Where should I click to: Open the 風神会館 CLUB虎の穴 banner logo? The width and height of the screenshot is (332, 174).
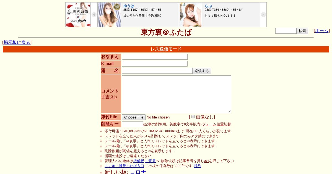(x=78, y=15)
